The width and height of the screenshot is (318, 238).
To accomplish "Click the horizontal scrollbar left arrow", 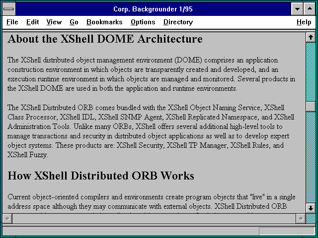I will [7, 219].
